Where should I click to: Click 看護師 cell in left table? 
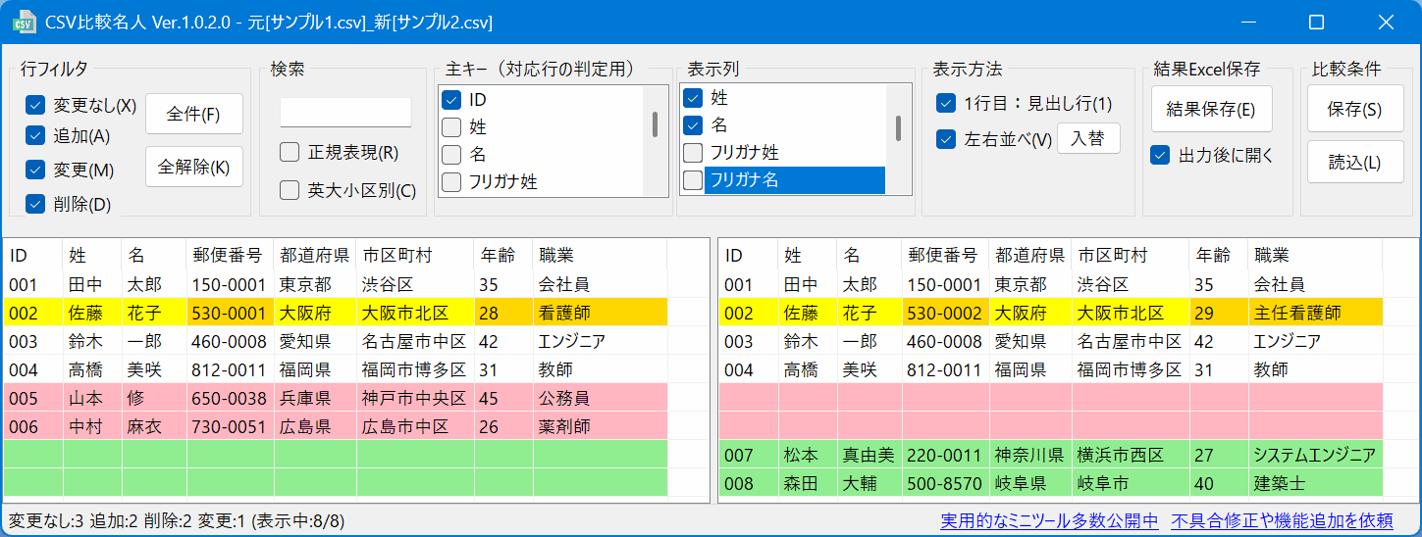point(600,313)
